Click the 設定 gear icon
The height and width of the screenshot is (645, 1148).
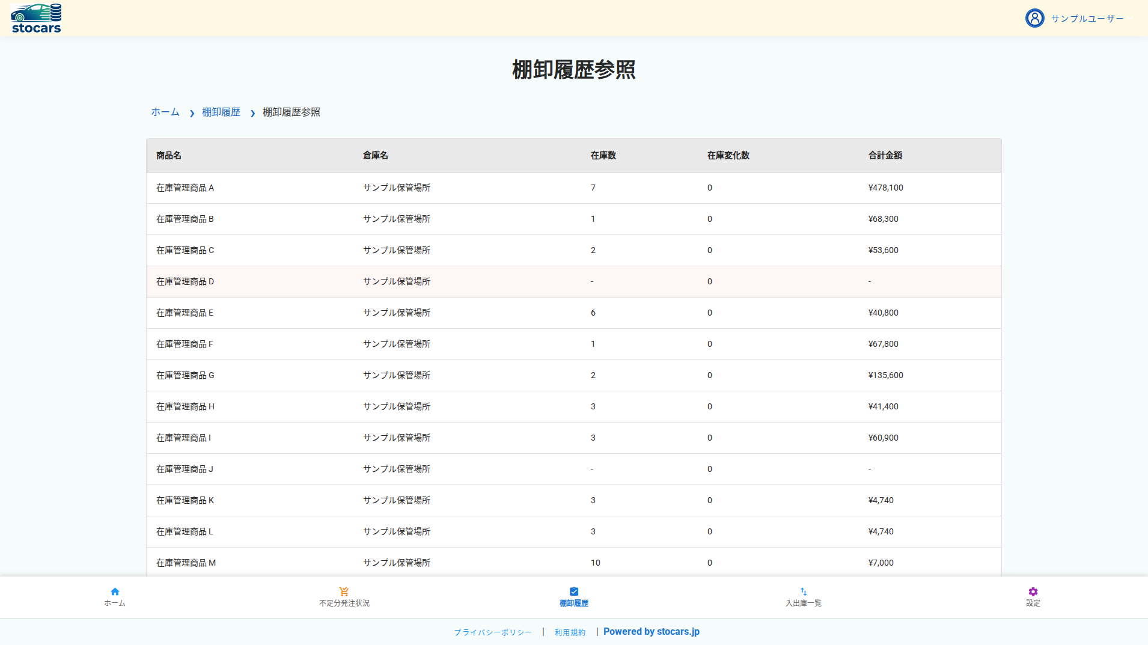(x=1033, y=592)
